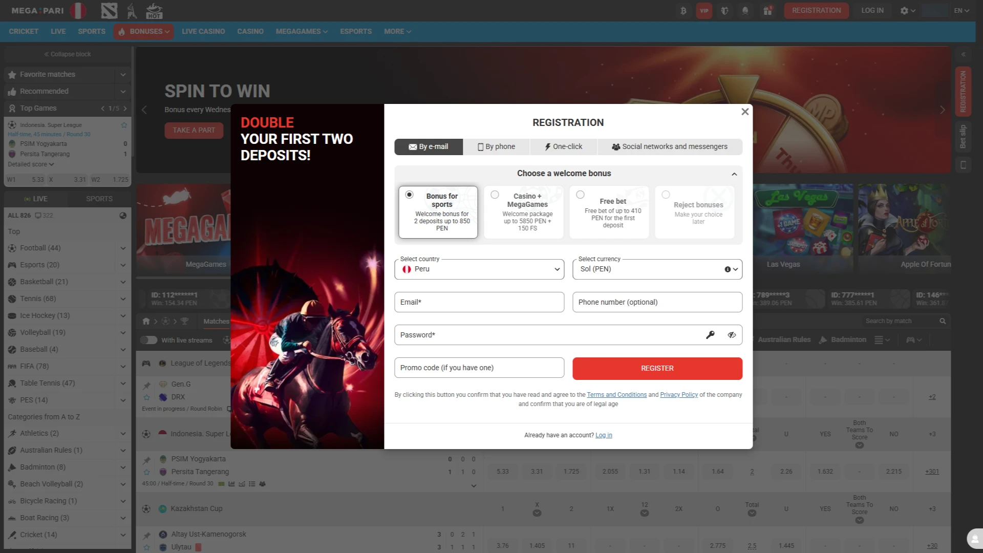Viewport: 983px width, 553px height.
Task: Expand the Favorite matches block
Action: pos(123,75)
